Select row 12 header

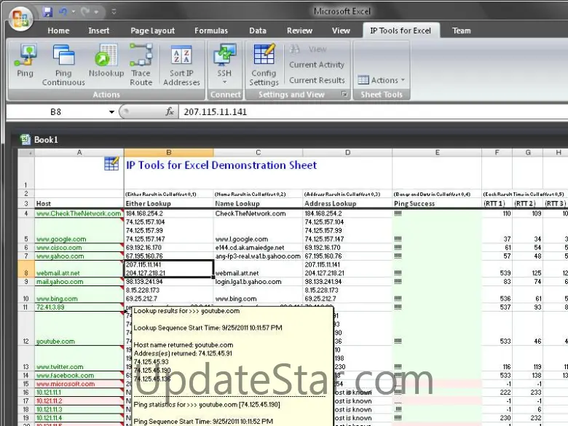(x=26, y=328)
